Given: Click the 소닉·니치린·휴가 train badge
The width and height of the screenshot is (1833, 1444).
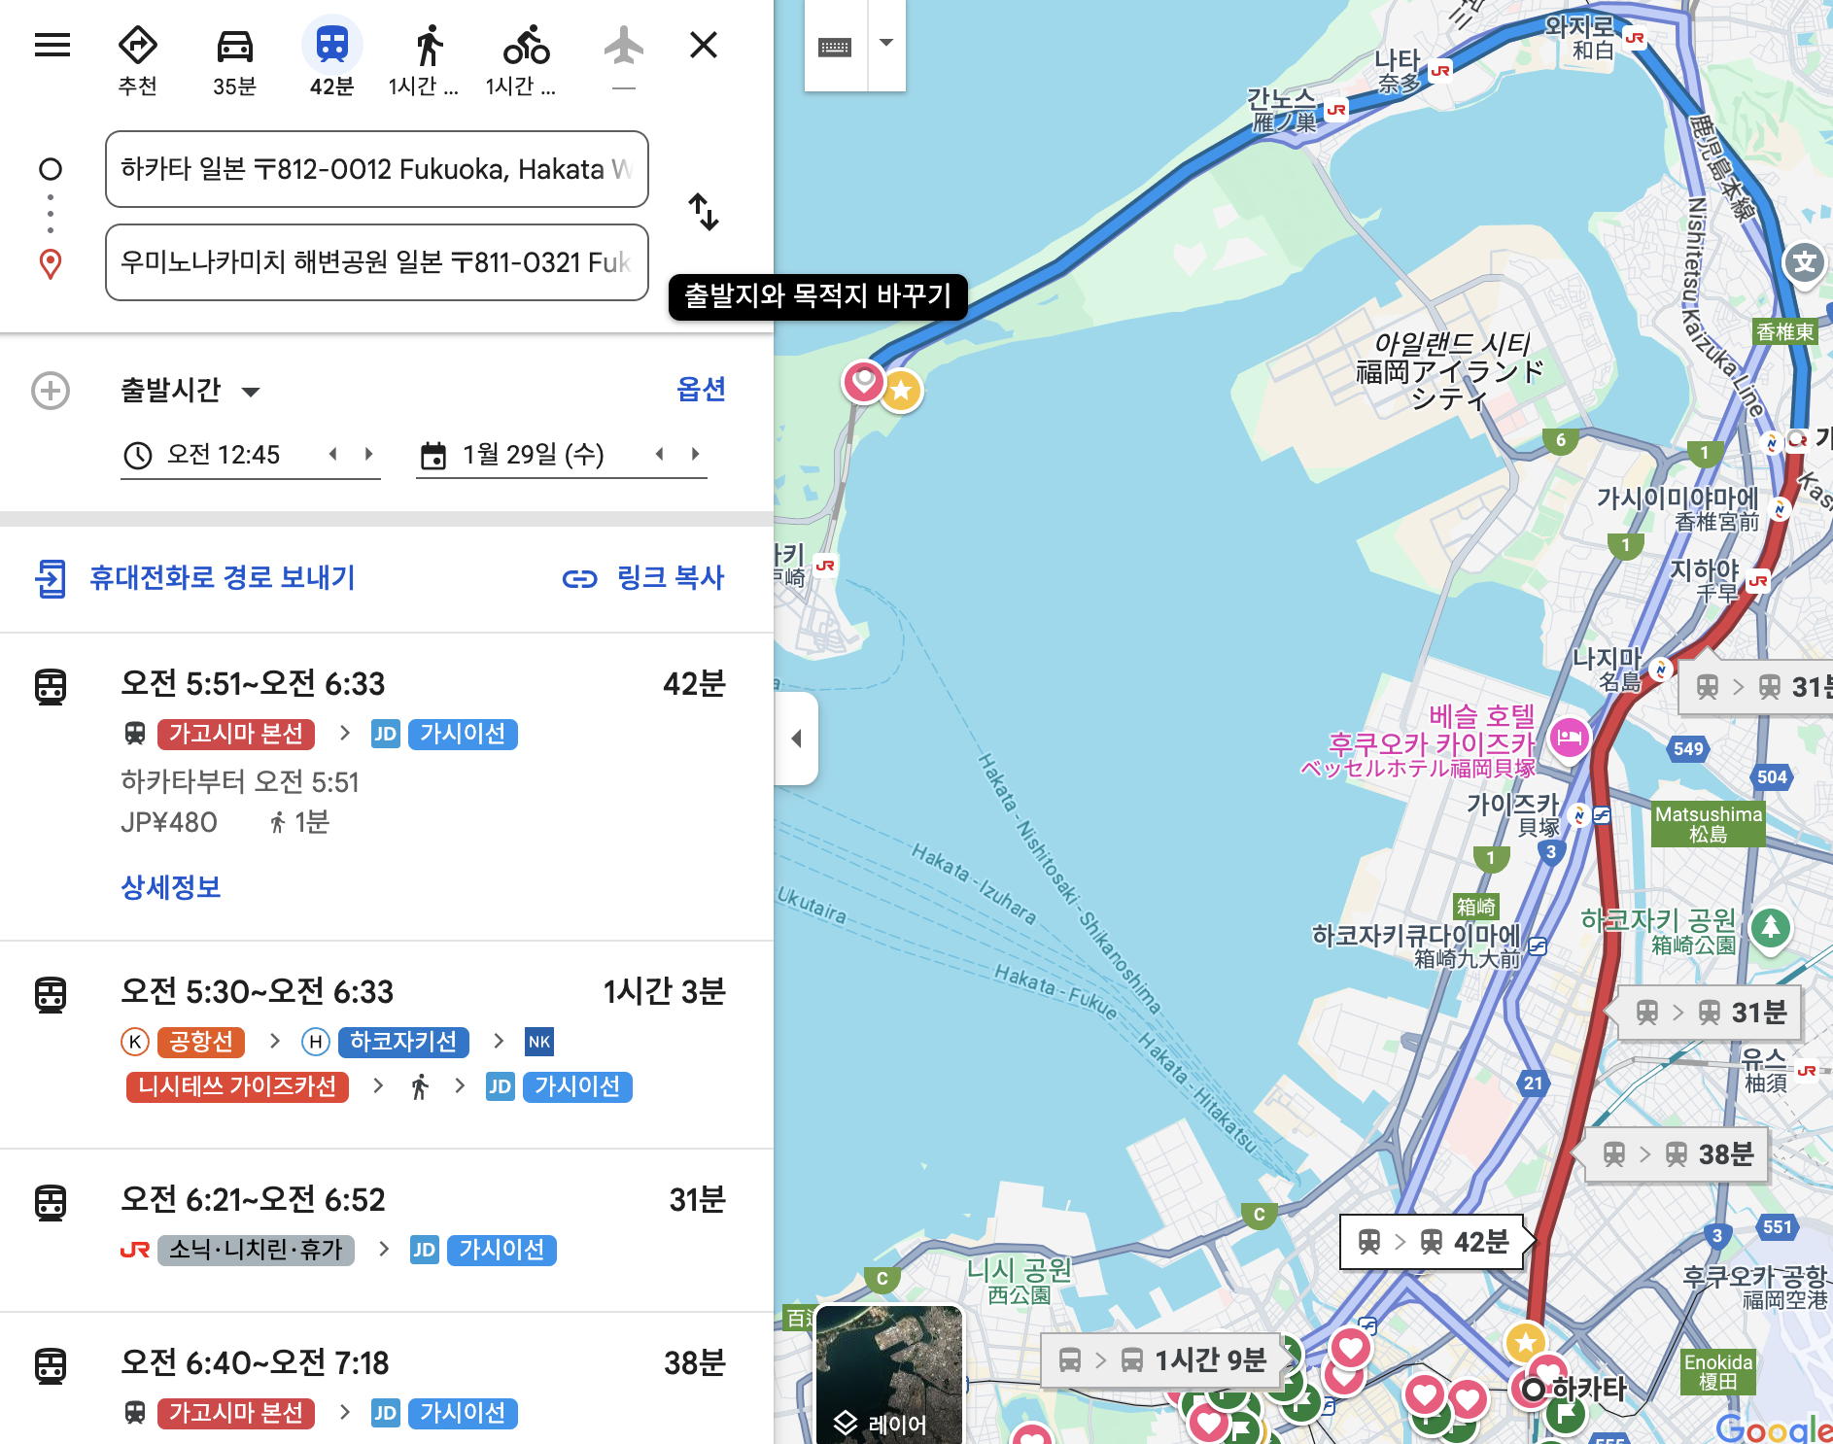Looking at the screenshot, I should tap(256, 1250).
